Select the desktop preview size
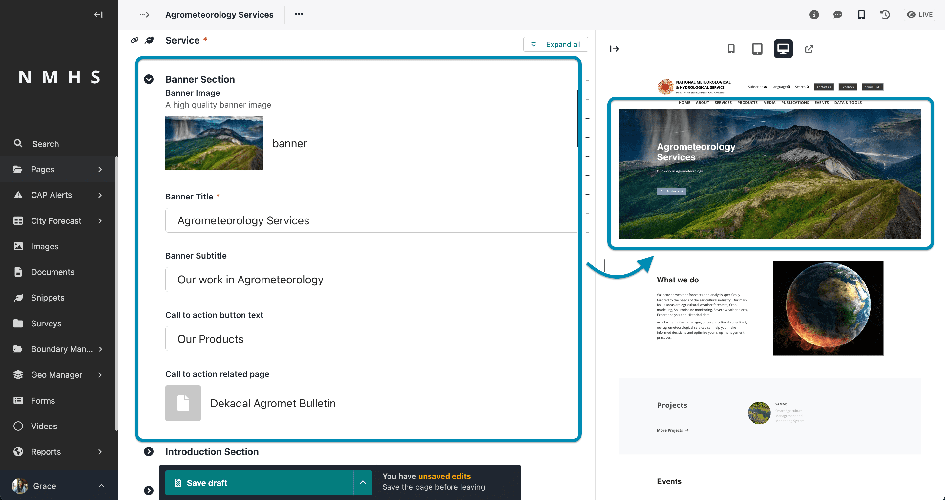This screenshot has width=945, height=500. (783, 49)
